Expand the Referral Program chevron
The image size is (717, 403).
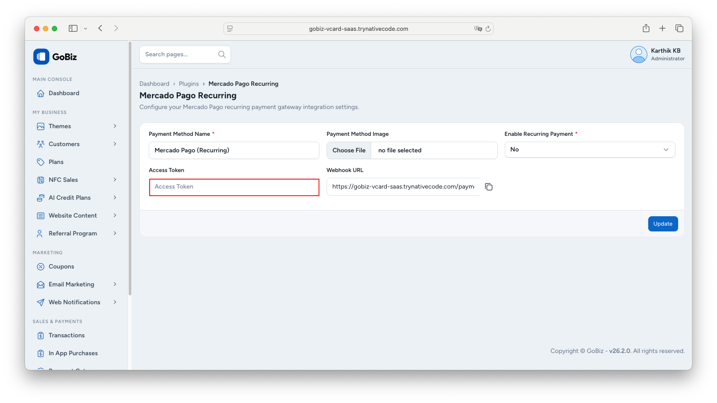115,234
